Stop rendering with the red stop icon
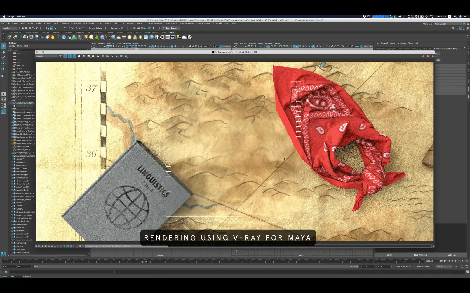470x293 pixels. pyautogui.click(x=428, y=56)
